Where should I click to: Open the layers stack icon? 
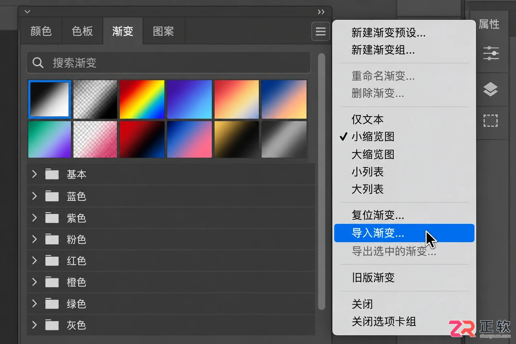pos(491,89)
